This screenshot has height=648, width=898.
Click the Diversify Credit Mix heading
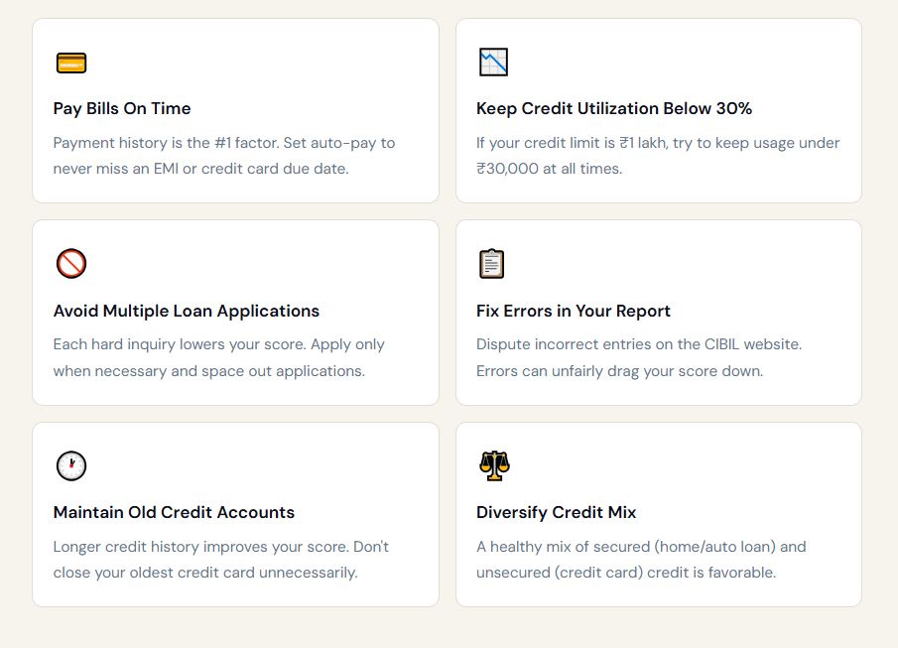click(x=557, y=512)
